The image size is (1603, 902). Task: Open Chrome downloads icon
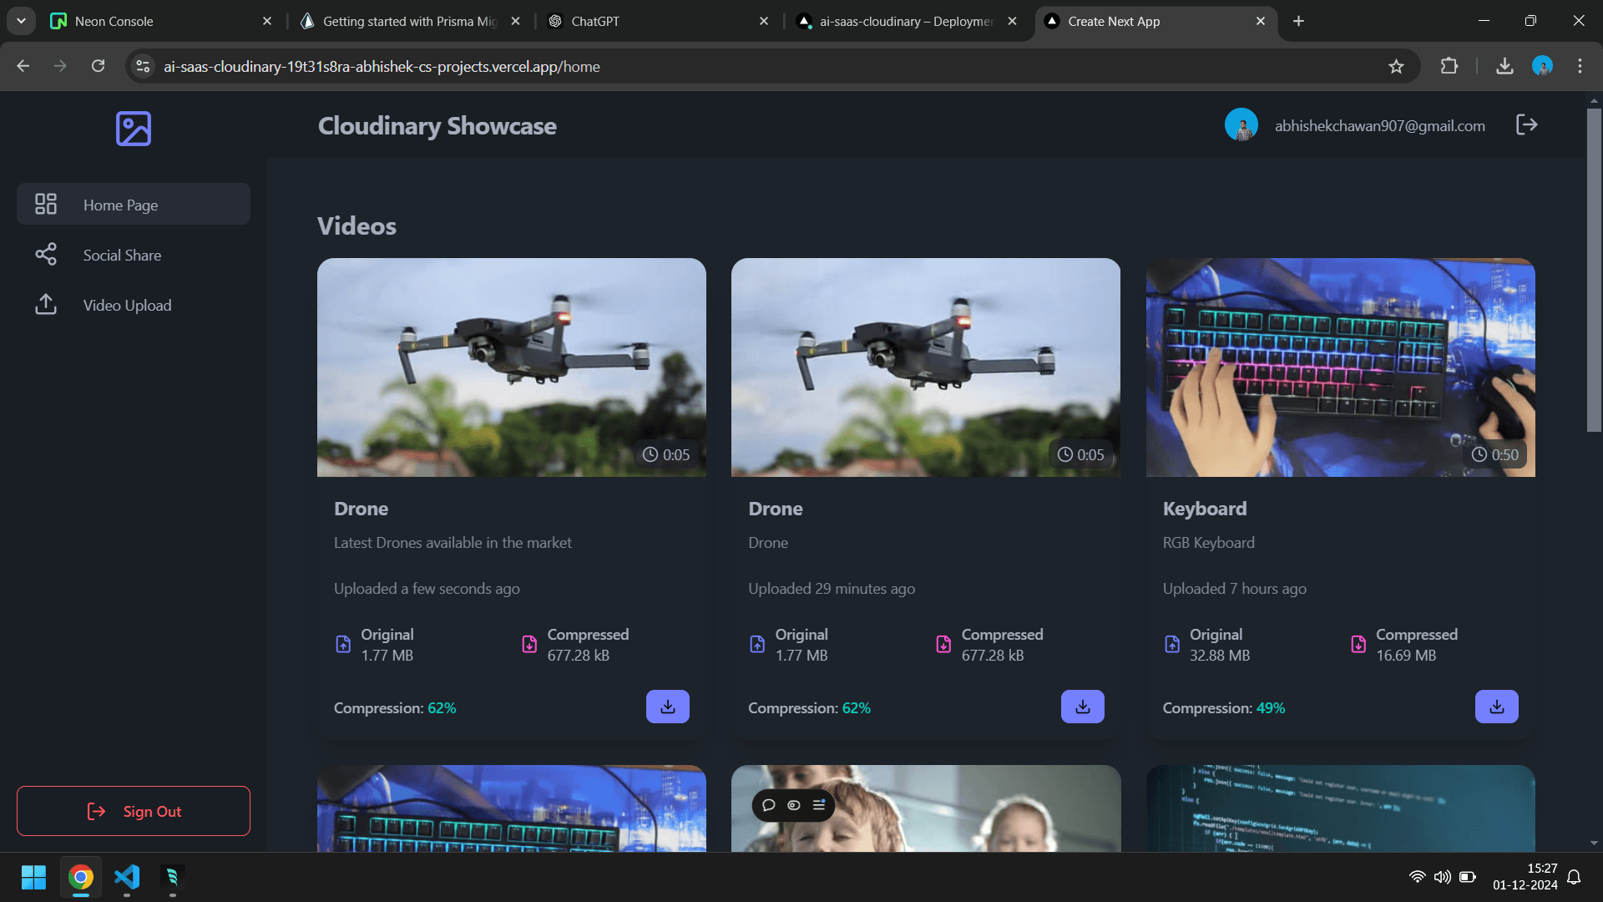1504,66
